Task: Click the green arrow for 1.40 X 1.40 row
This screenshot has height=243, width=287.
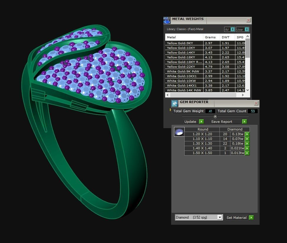Action: pyautogui.click(x=247, y=148)
